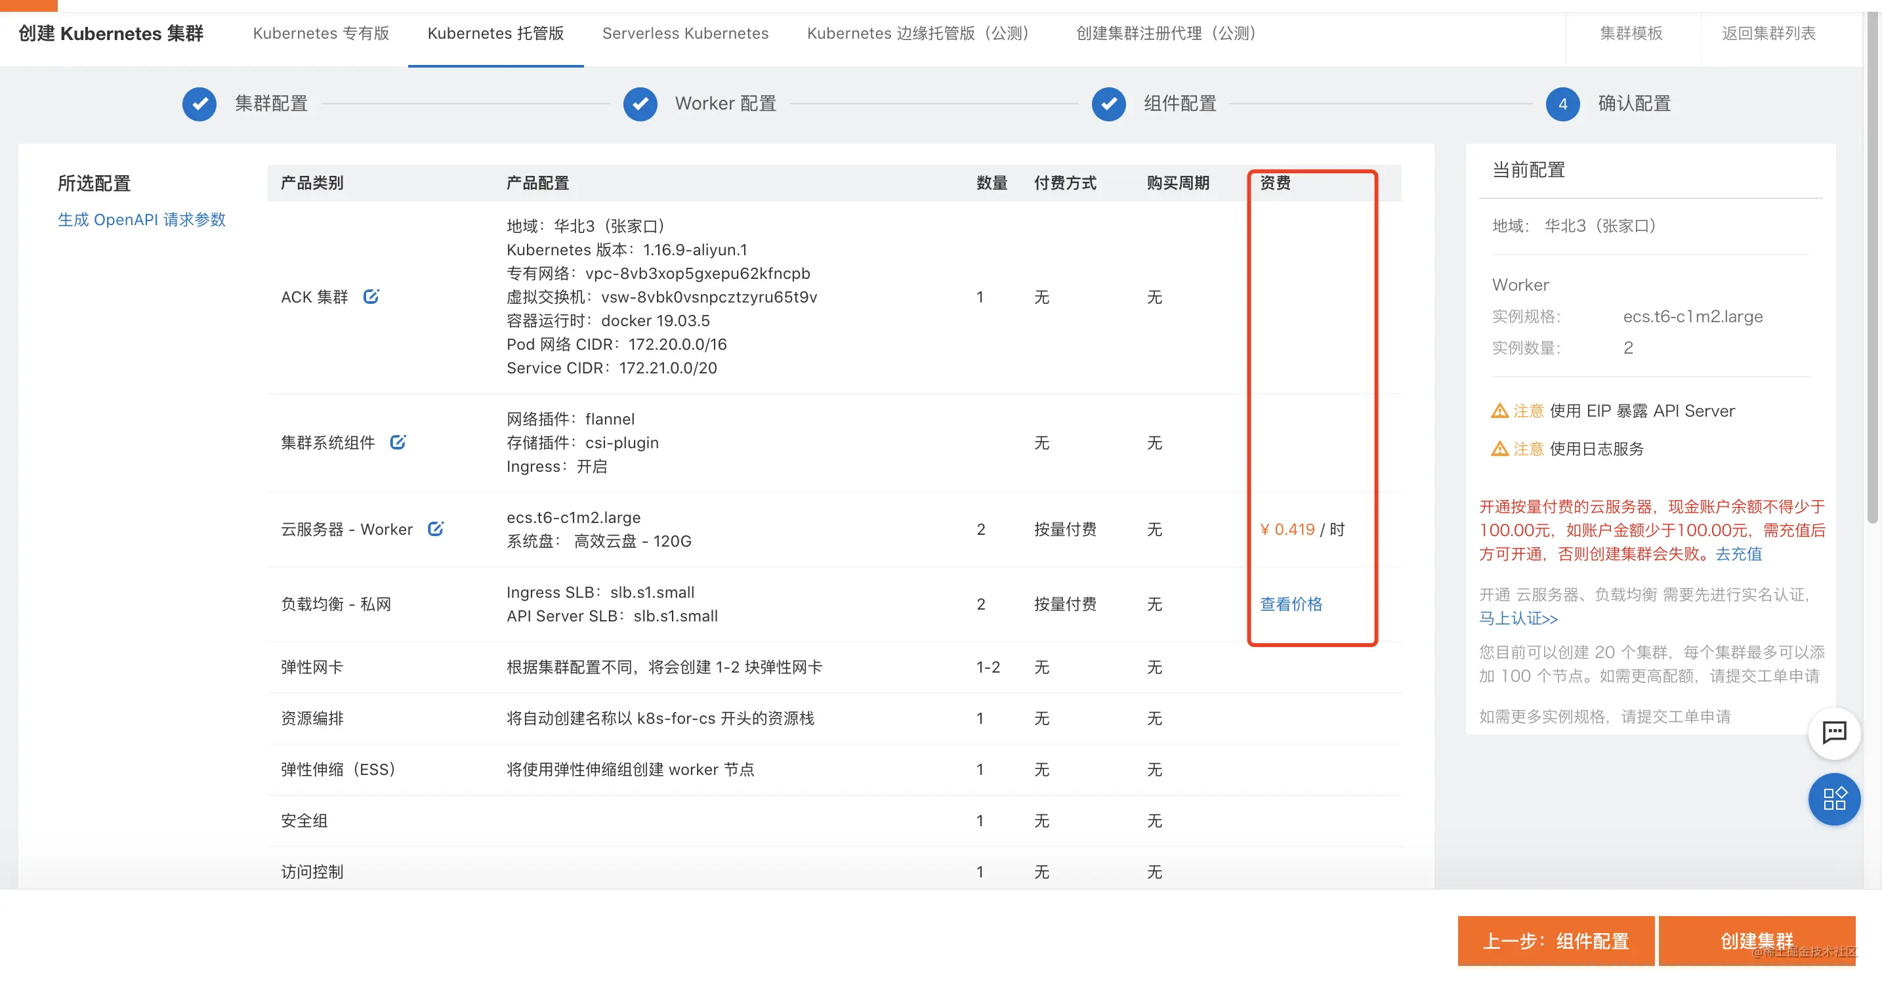Viewport: 1882px width, 983px height.
Task: Go back via 返回集群列表
Action: coord(1768,33)
